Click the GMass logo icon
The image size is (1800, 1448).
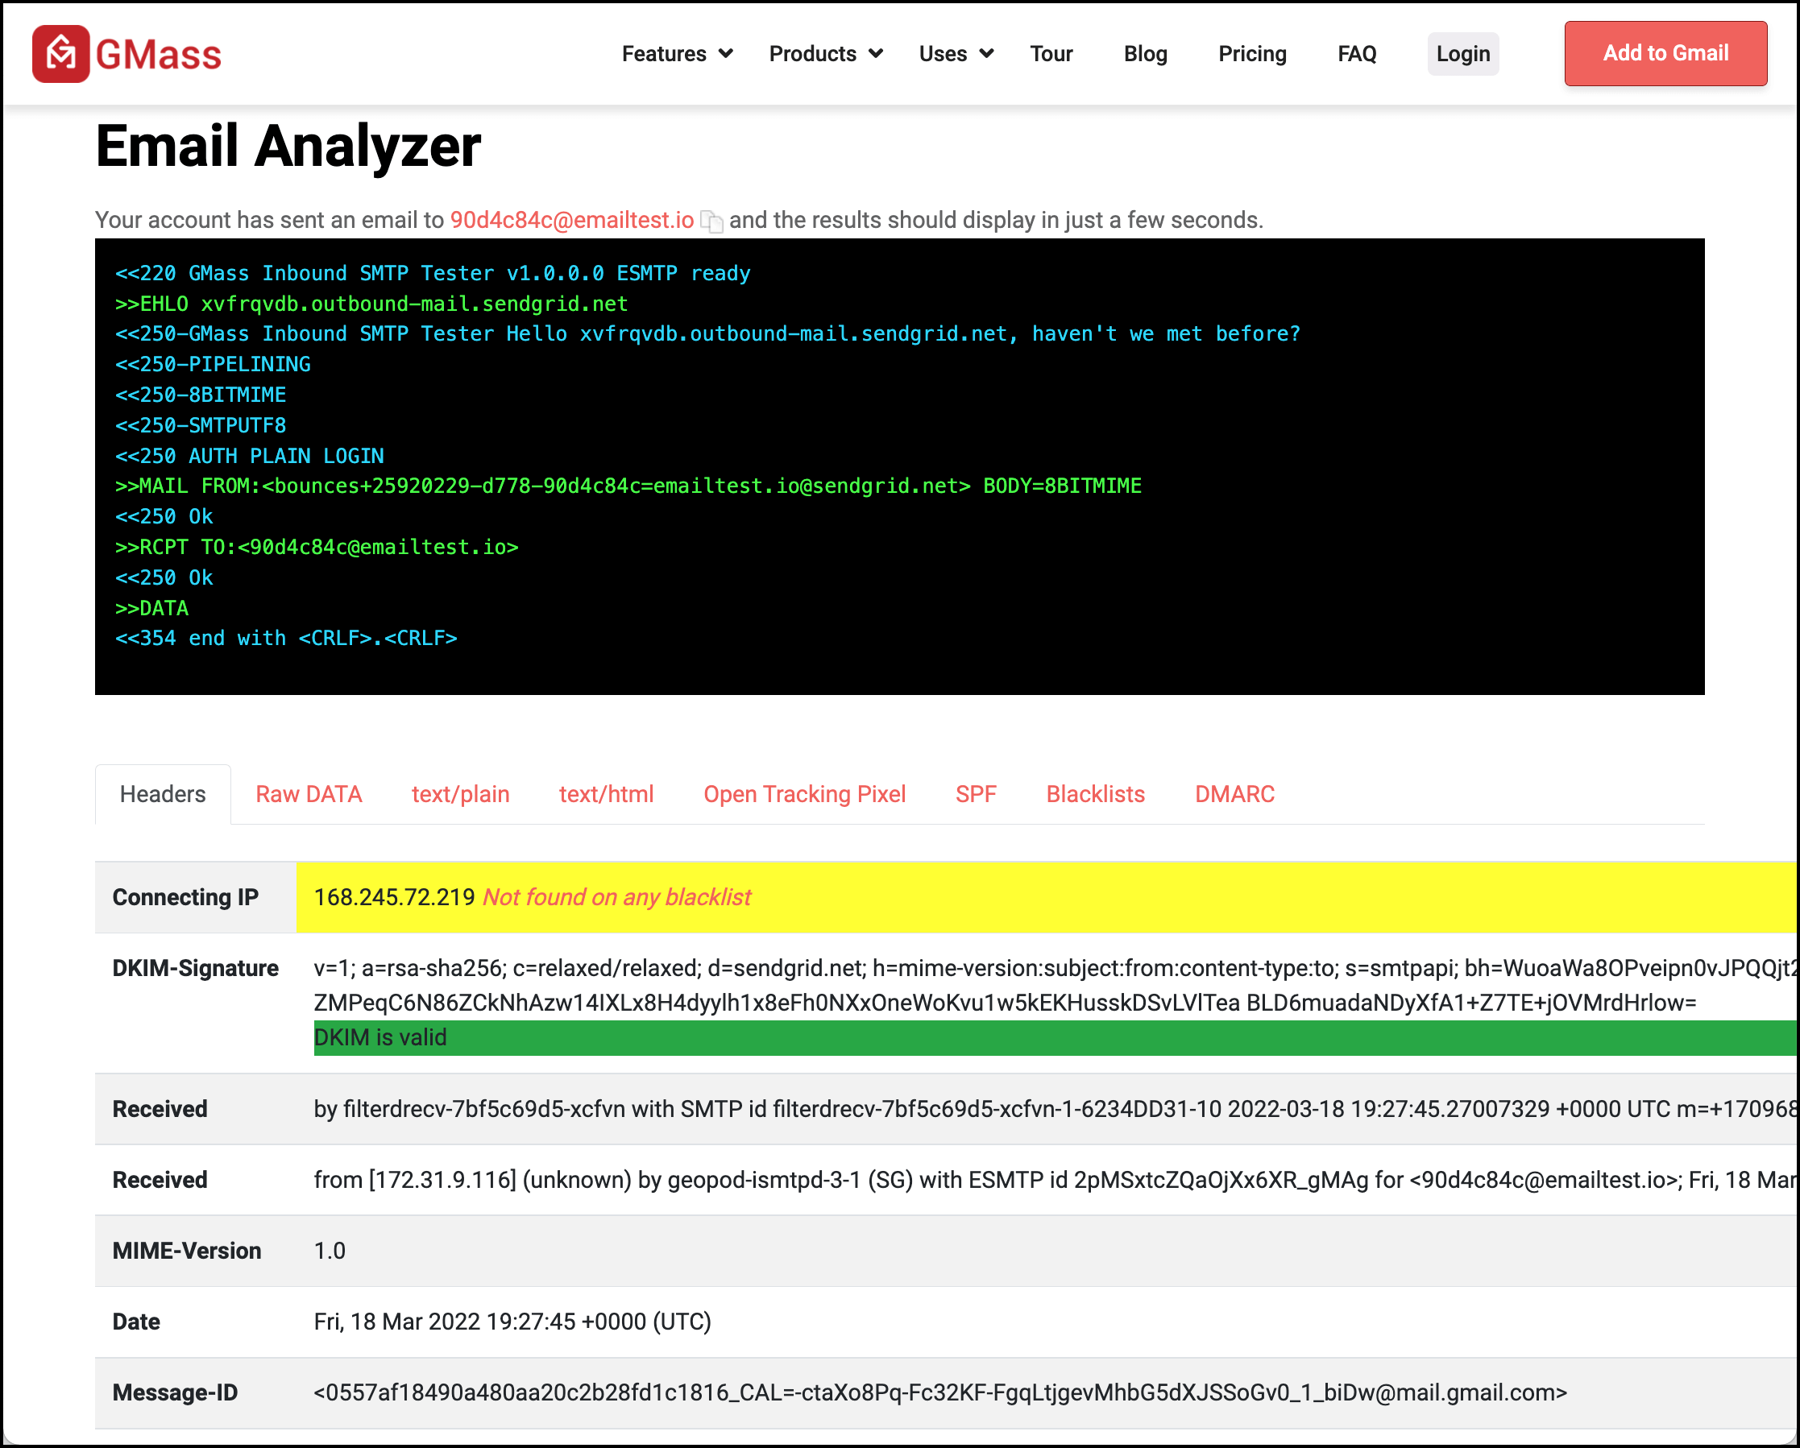click(61, 54)
